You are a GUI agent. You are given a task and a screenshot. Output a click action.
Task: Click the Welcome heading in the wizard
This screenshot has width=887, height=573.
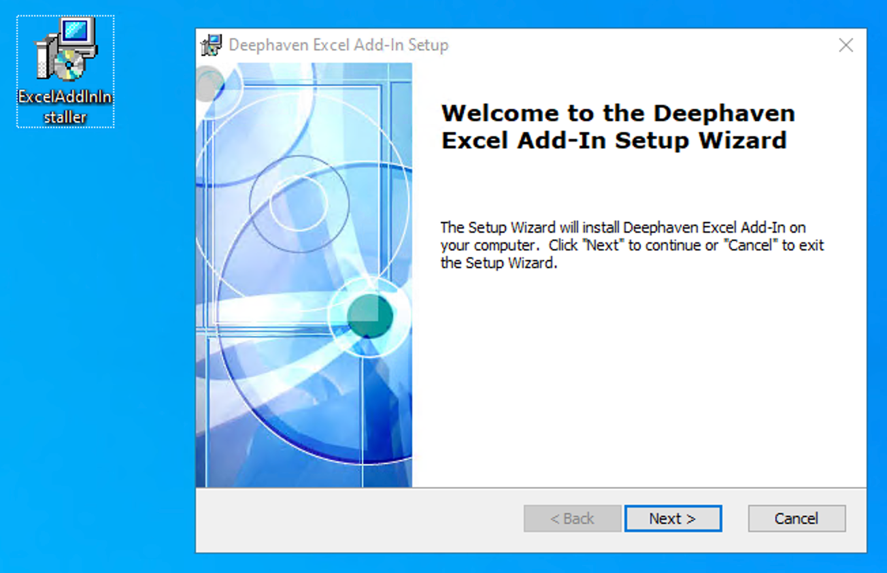(618, 127)
